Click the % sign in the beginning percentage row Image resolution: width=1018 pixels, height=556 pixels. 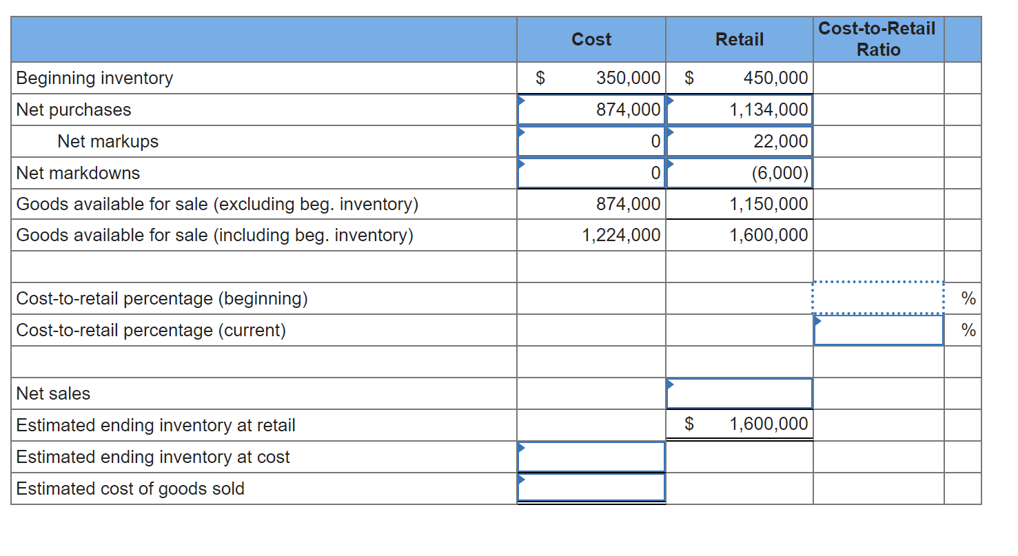(968, 299)
